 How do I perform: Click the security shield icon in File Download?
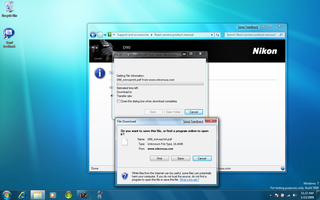coord(125,176)
